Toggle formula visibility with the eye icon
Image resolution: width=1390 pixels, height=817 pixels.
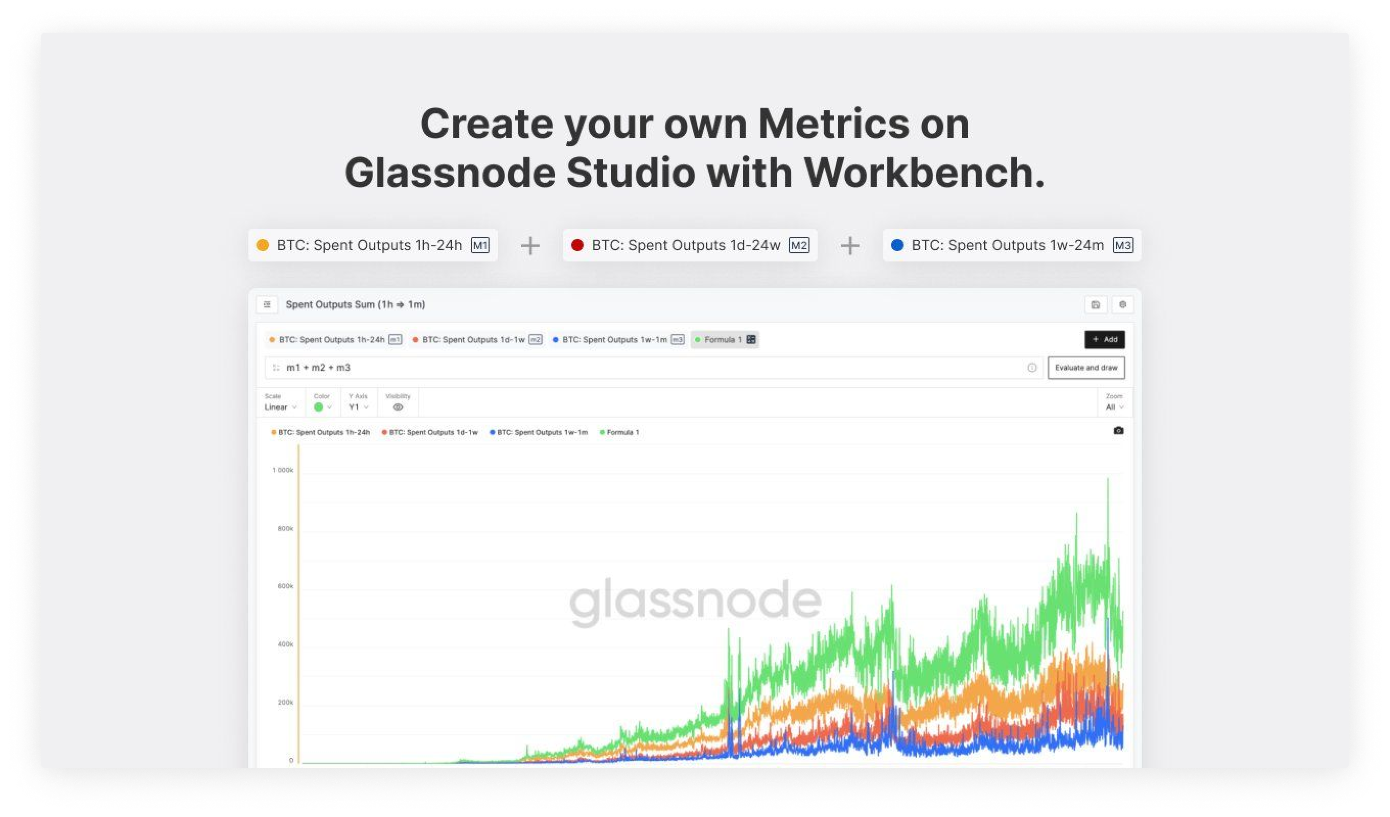pyautogui.click(x=398, y=407)
